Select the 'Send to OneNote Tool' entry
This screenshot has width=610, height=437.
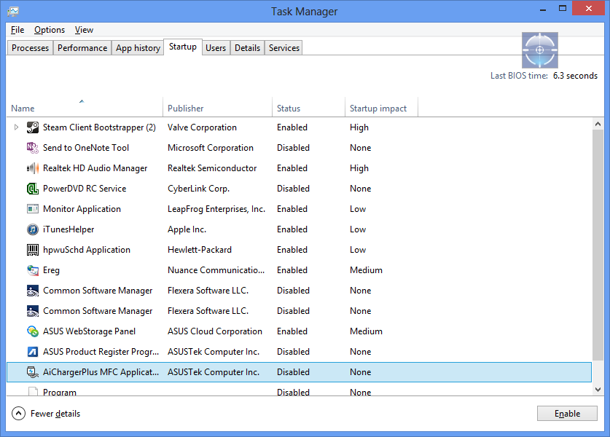86,148
